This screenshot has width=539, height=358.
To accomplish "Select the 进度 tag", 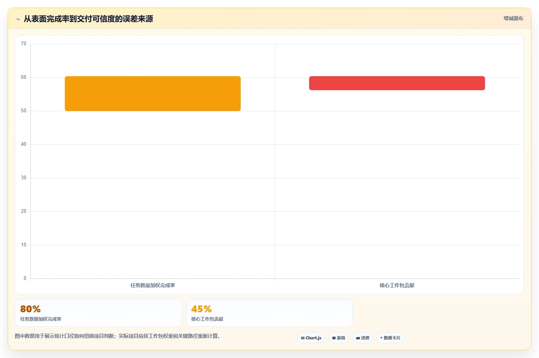I will click(x=363, y=338).
